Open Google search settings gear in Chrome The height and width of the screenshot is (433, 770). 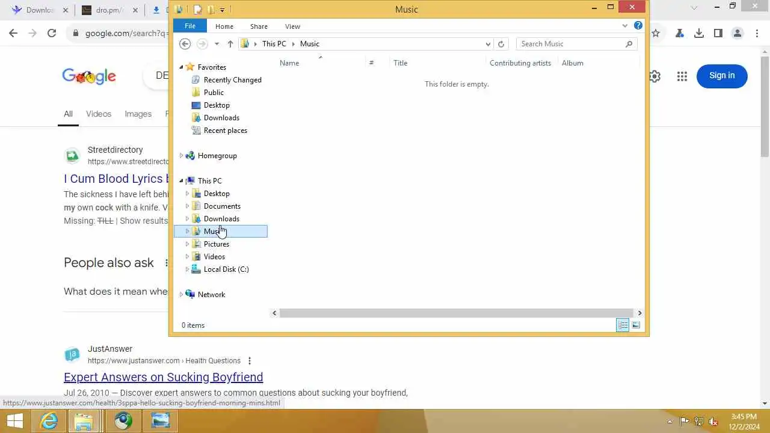coord(655,76)
